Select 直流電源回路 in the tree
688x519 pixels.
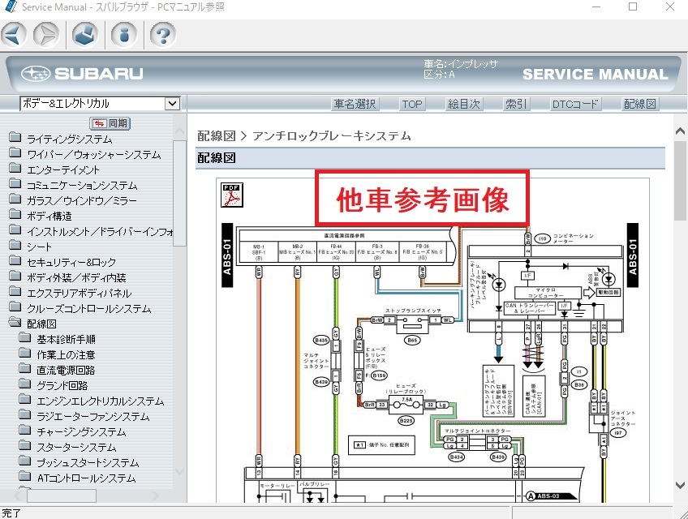pos(66,370)
